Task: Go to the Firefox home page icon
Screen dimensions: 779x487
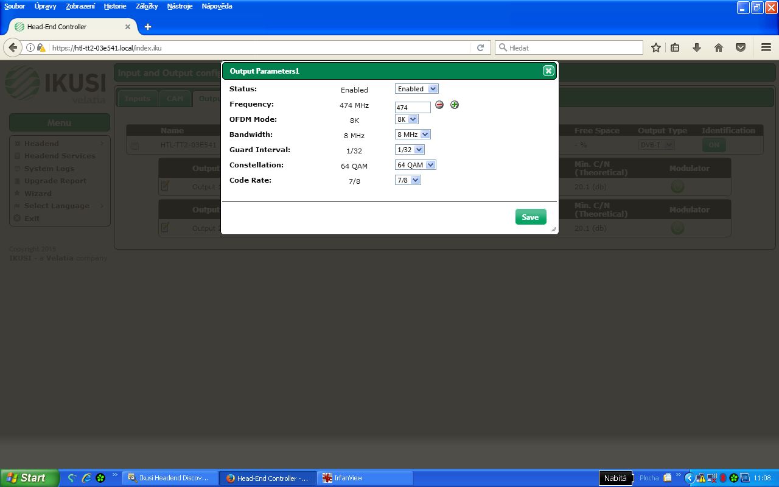Action: 719,47
